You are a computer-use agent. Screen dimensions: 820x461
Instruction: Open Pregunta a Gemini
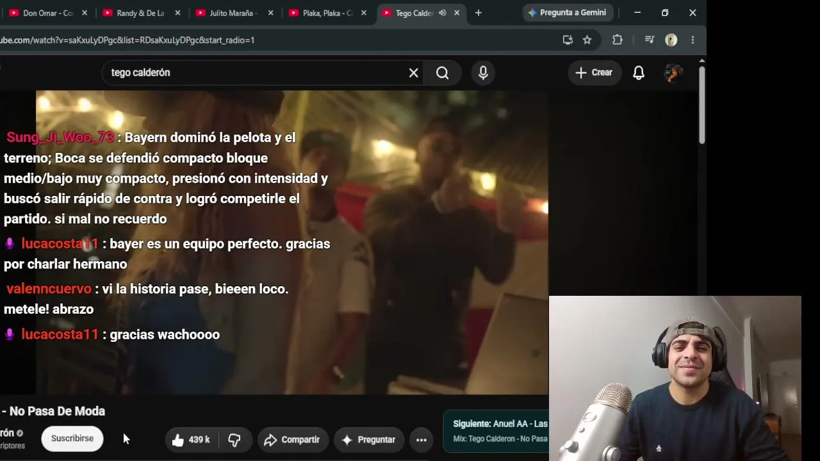pyautogui.click(x=568, y=13)
